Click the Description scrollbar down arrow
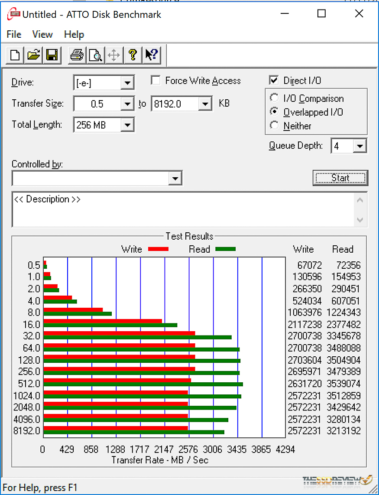 (360, 219)
